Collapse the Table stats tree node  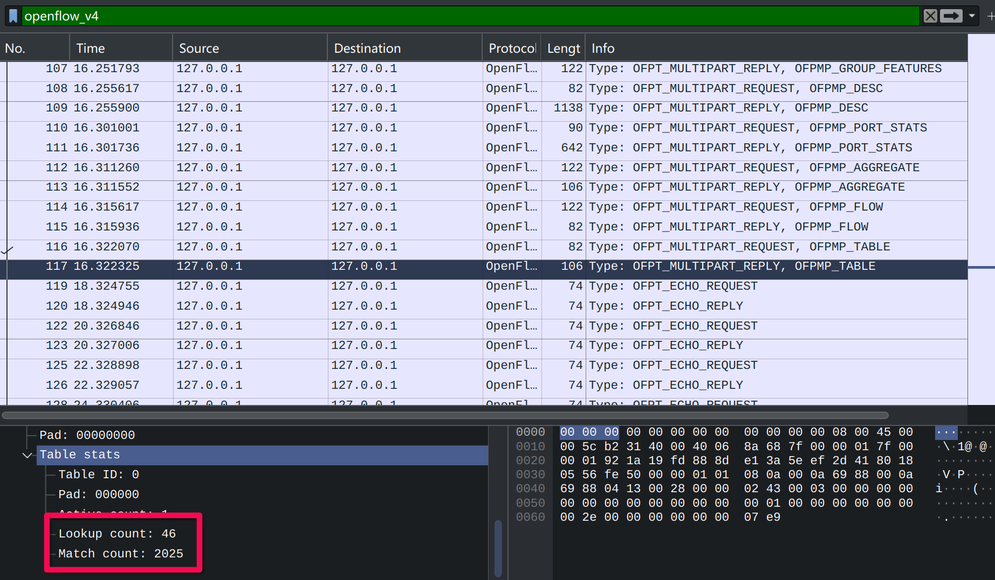pos(27,456)
